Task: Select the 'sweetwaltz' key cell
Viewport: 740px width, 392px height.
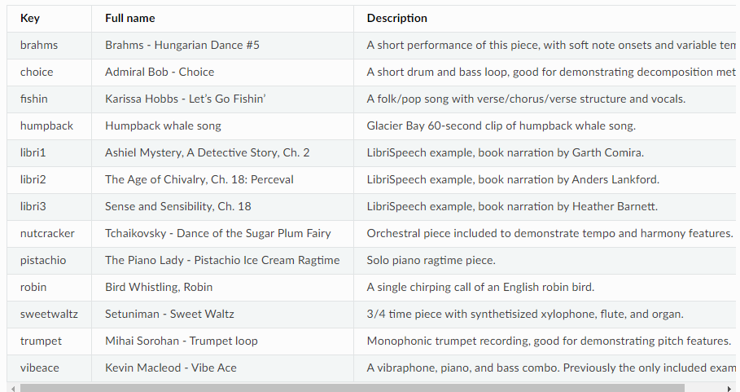Action: [49, 315]
